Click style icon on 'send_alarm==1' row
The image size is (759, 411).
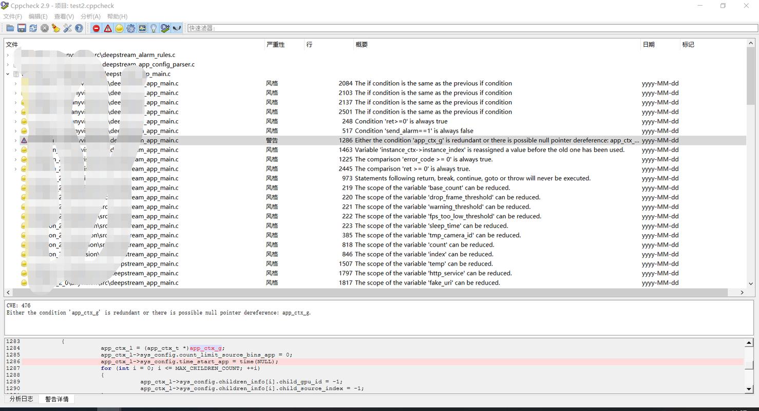click(x=24, y=131)
